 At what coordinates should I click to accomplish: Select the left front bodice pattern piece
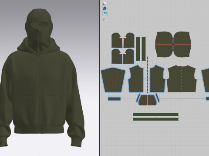[136, 79]
